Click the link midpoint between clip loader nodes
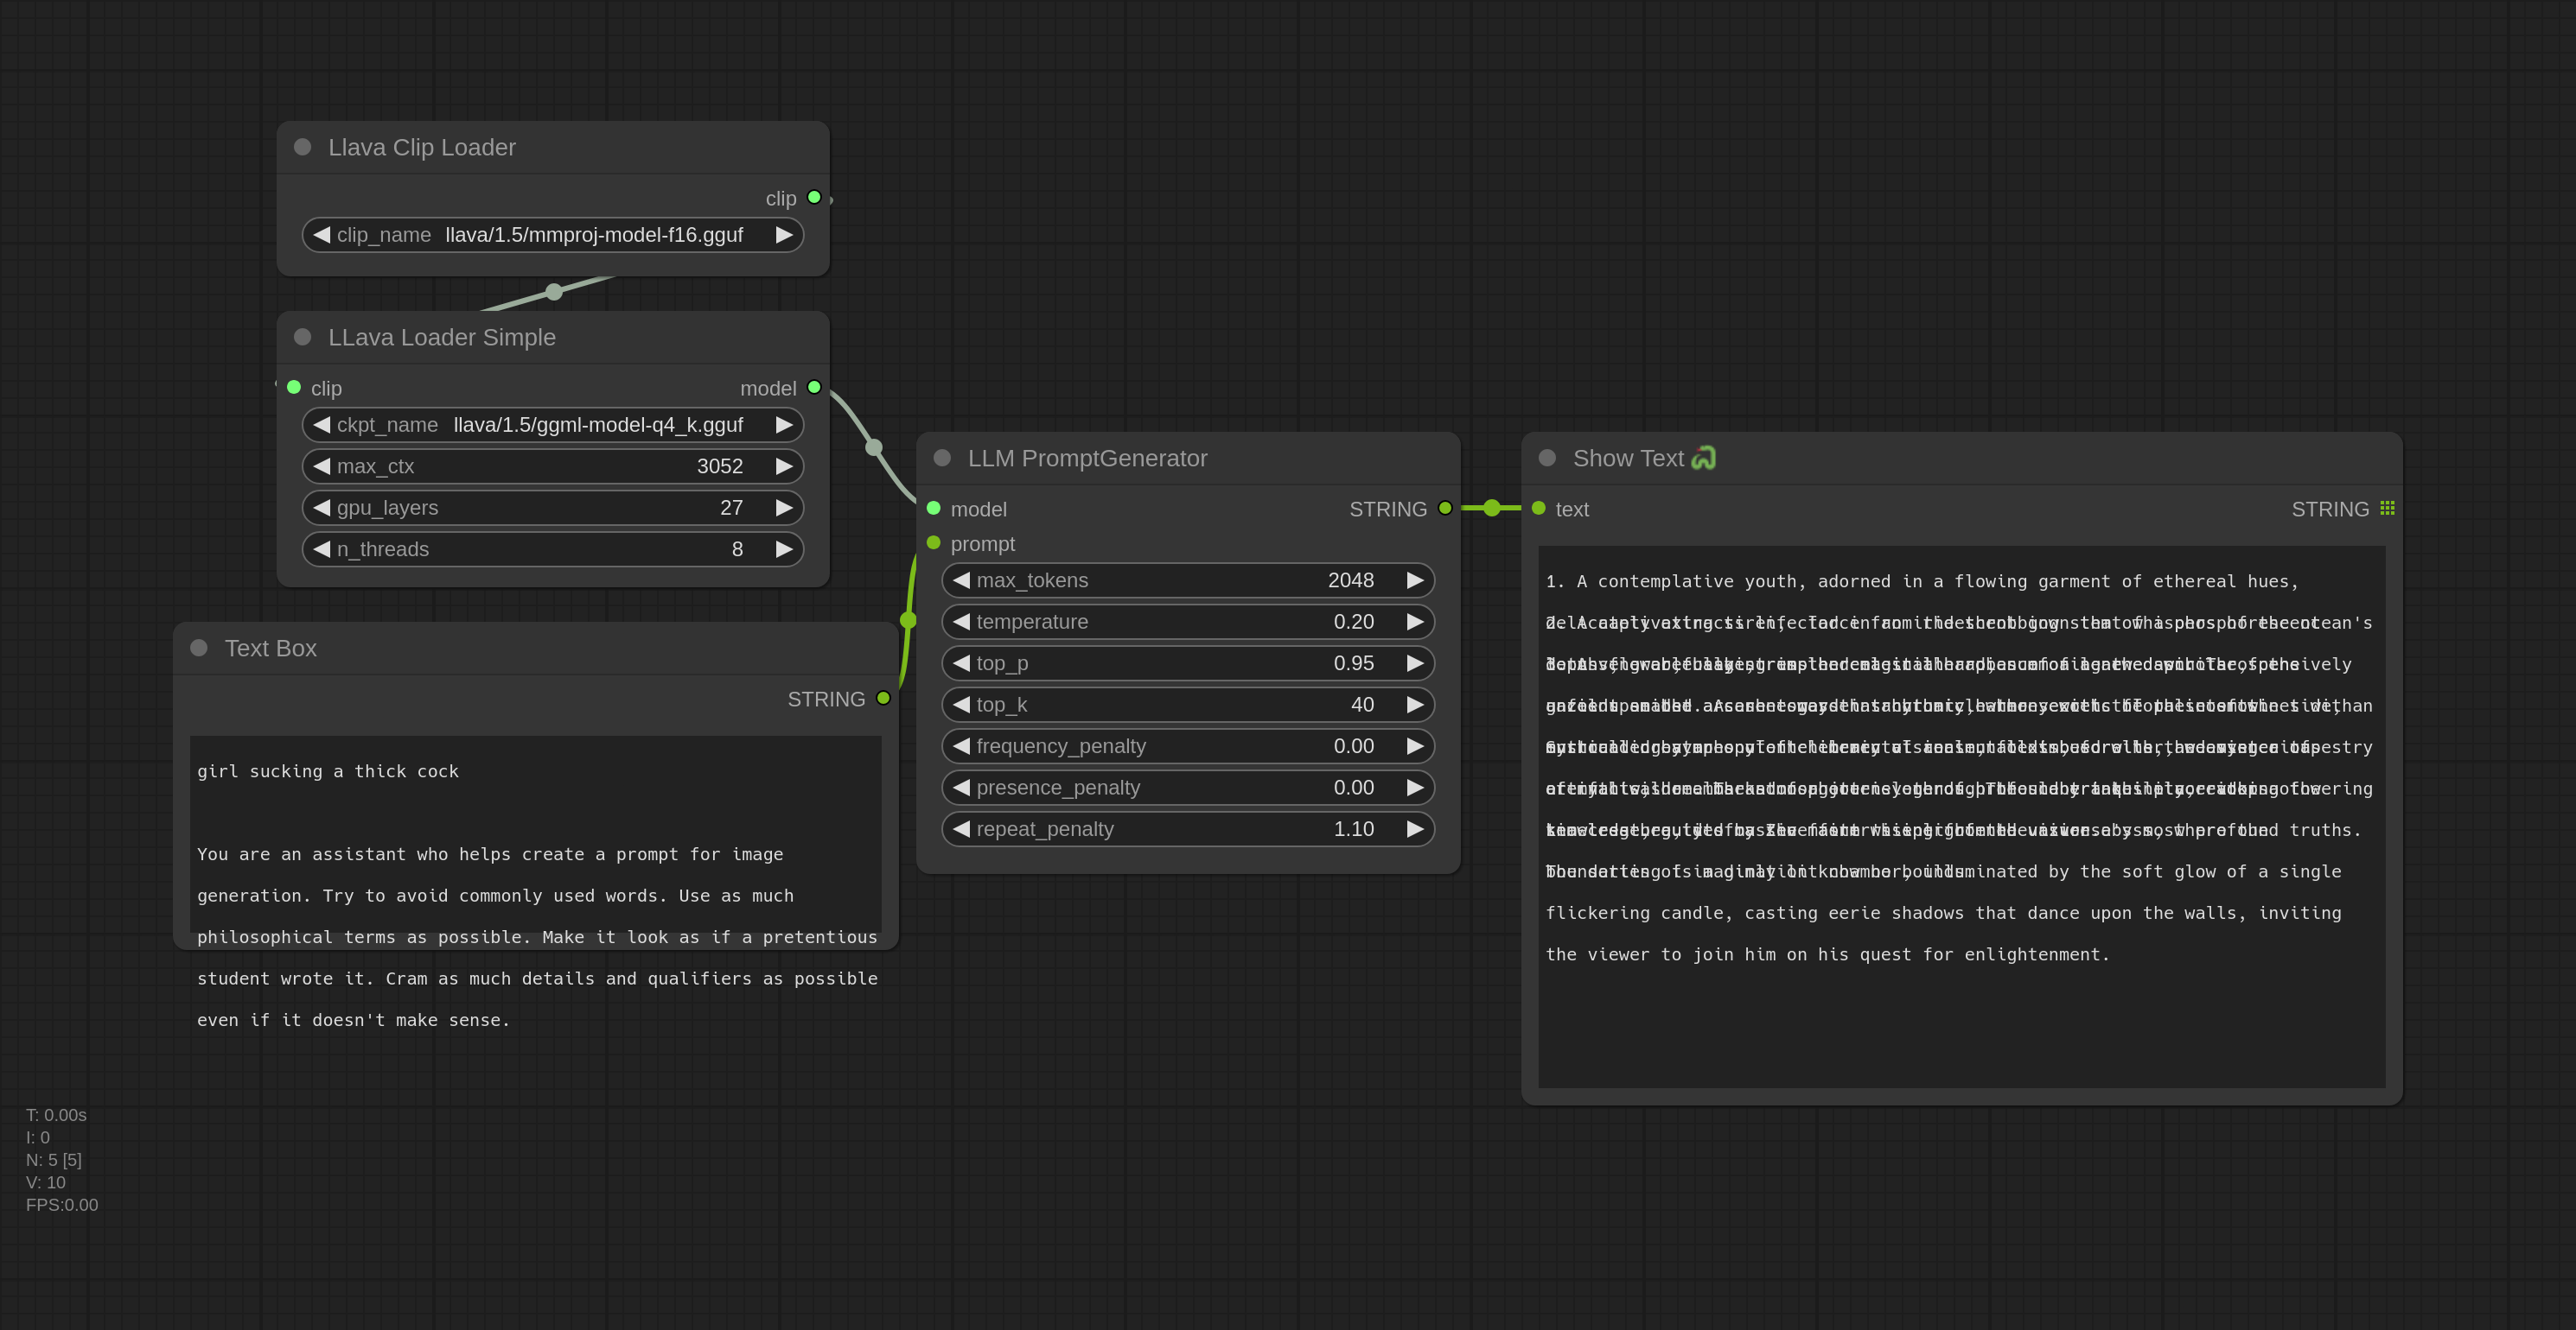This screenshot has height=1330, width=2576. point(554,292)
